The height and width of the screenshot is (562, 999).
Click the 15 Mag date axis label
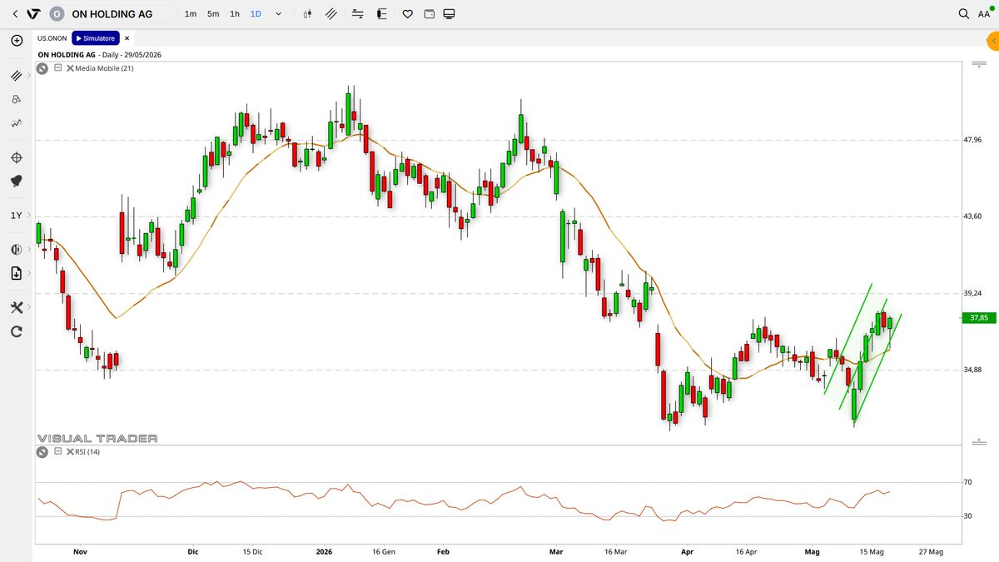872,551
